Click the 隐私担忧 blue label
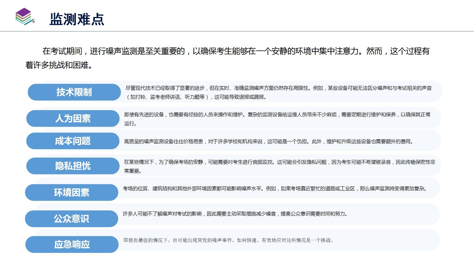The width and height of the screenshot is (474, 267). pos(73,166)
